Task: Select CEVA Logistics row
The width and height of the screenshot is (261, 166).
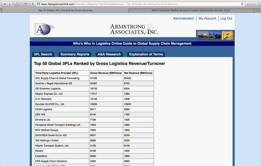Action: (94, 109)
